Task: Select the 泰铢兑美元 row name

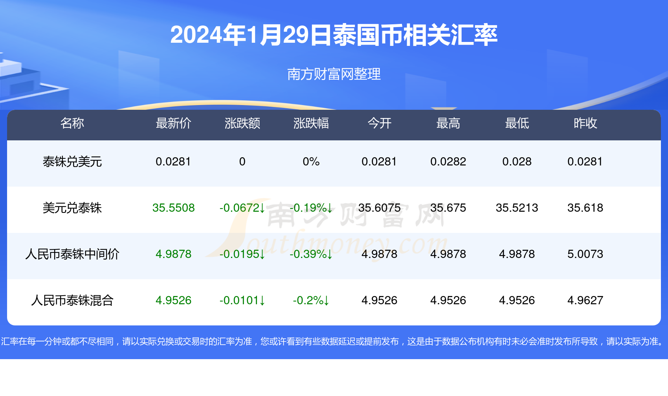Action: pos(72,162)
